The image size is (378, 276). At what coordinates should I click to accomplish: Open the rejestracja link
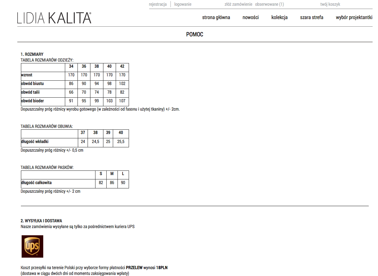pyautogui.click(x=158, y=4)
